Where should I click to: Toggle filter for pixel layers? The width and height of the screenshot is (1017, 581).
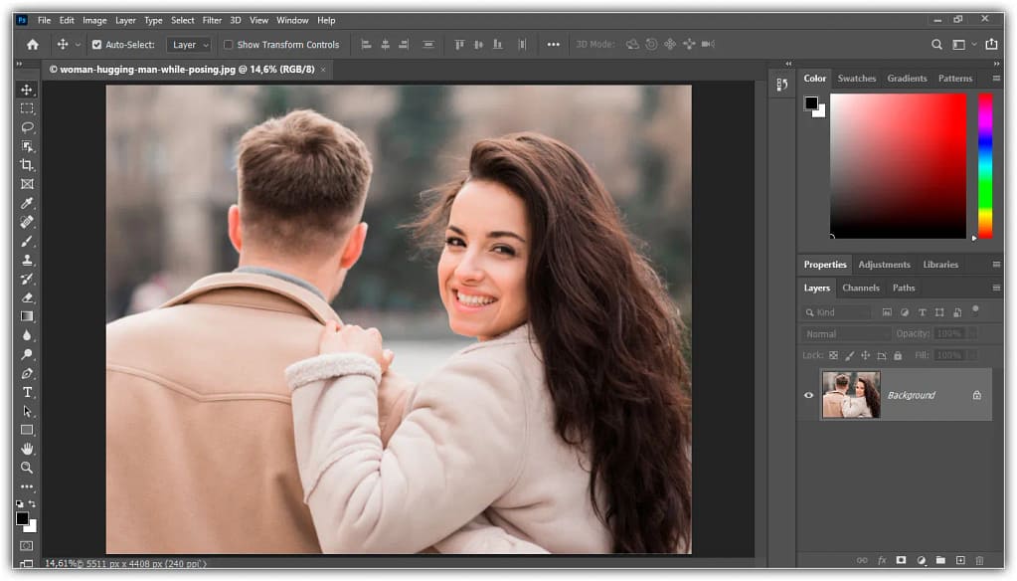coord(887,312)
